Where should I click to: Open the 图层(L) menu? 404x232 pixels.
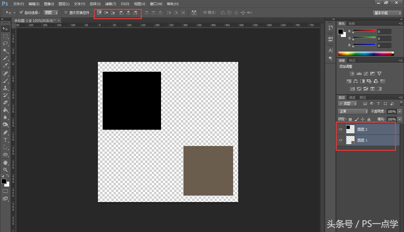point(64,4)
